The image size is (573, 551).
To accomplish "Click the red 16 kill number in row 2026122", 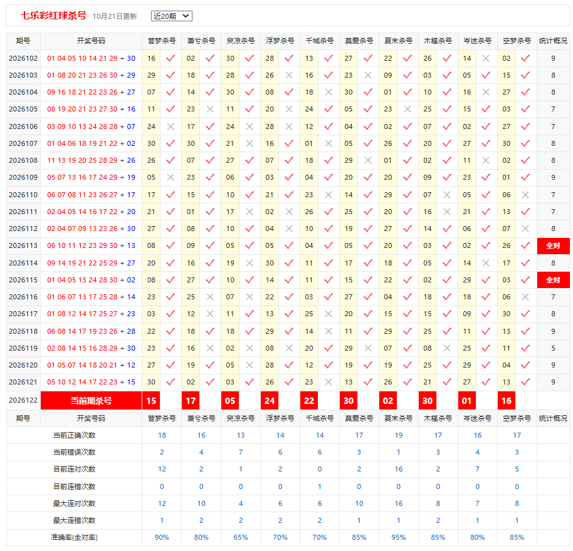I will [507, 401].
